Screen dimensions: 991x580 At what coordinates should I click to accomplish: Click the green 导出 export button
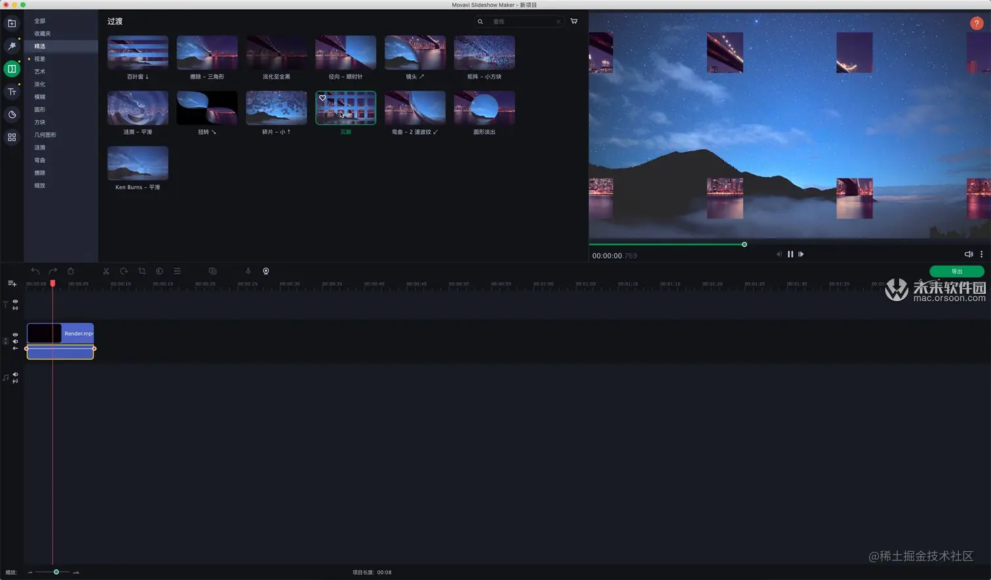(957, 271)
